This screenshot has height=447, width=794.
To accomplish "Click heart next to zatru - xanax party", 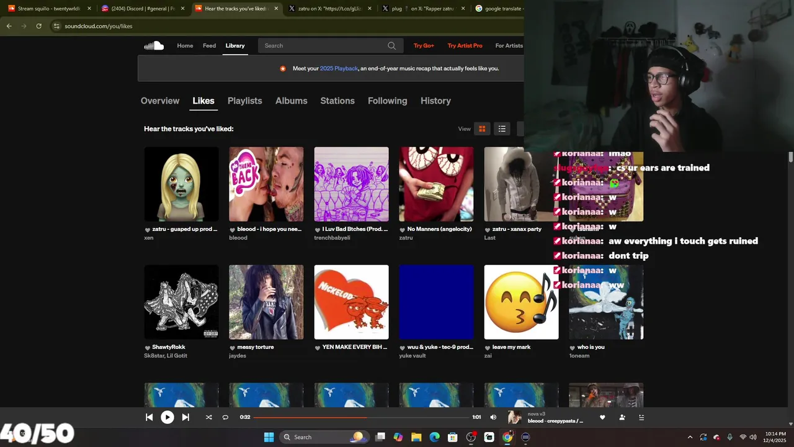I will click(x=488, y=230).
